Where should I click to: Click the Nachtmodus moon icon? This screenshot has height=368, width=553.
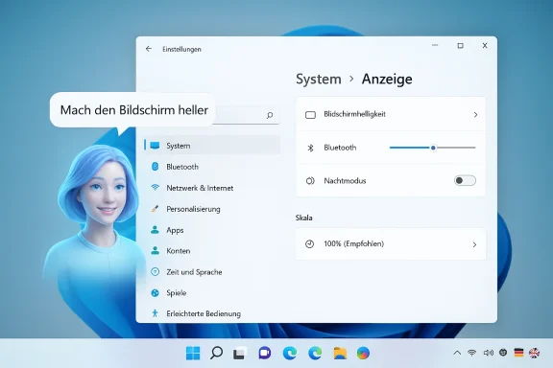click(310, 181)
